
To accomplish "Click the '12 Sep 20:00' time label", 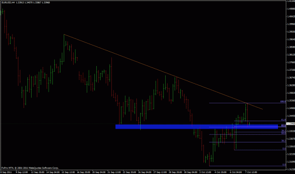I will pyautogui.click(x=38, y=172).
